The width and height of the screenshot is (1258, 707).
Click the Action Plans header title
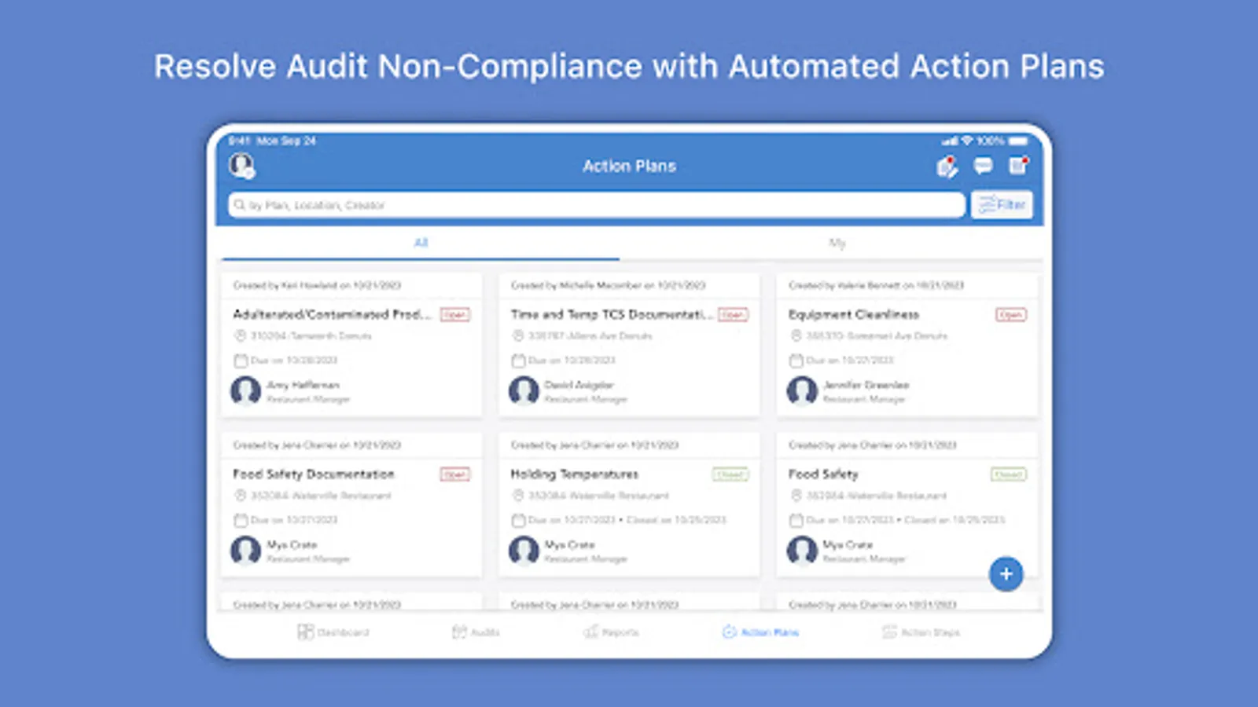point(629,166)
